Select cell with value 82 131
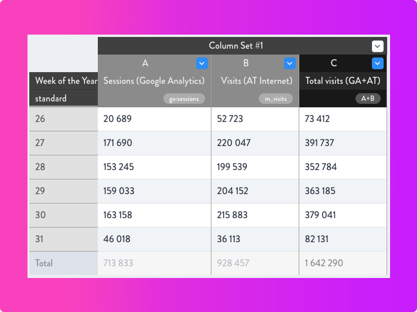 click(x=343, y=239)
